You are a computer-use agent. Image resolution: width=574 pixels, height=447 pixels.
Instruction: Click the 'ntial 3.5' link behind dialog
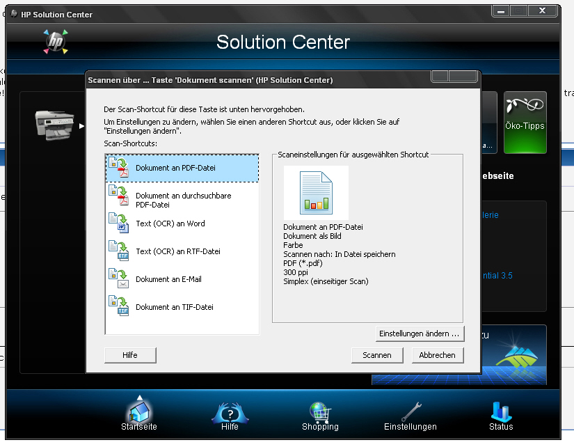click(x=497, y=276)
